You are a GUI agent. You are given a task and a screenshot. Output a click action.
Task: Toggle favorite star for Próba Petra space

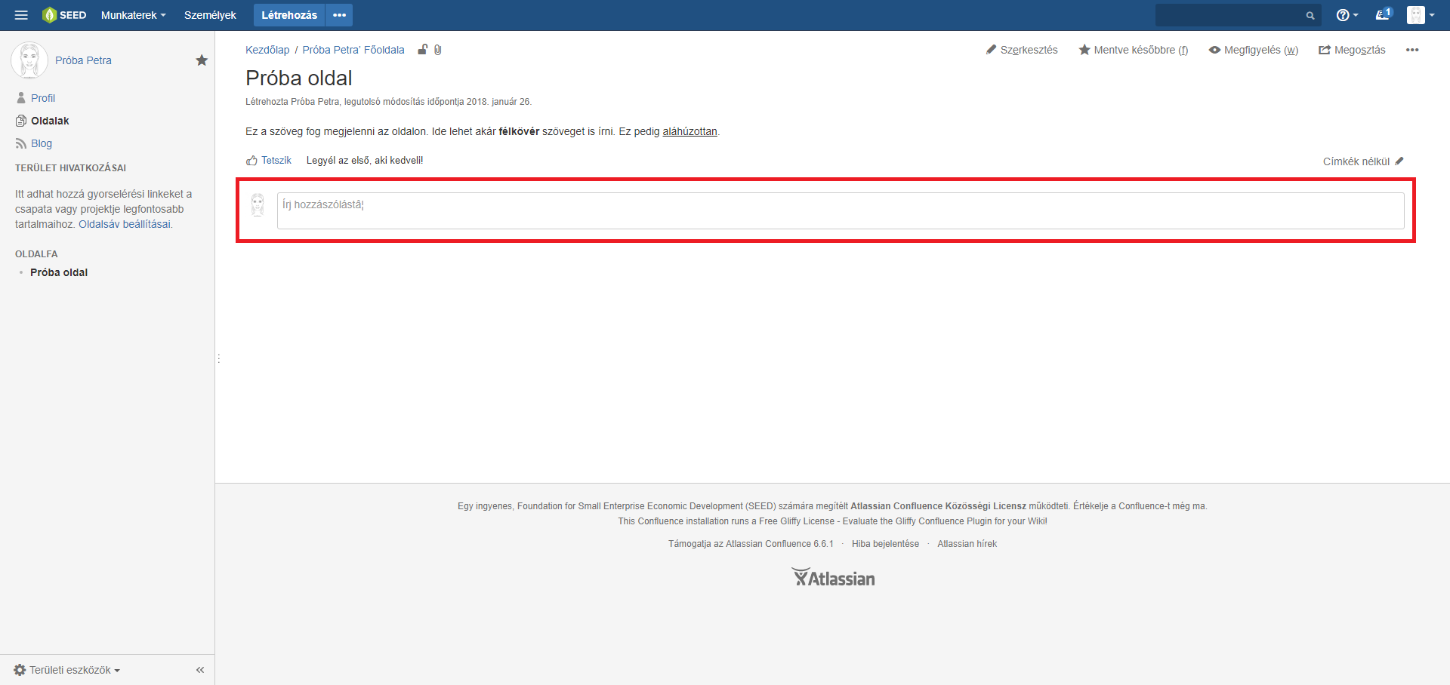(x=202, y=60)
